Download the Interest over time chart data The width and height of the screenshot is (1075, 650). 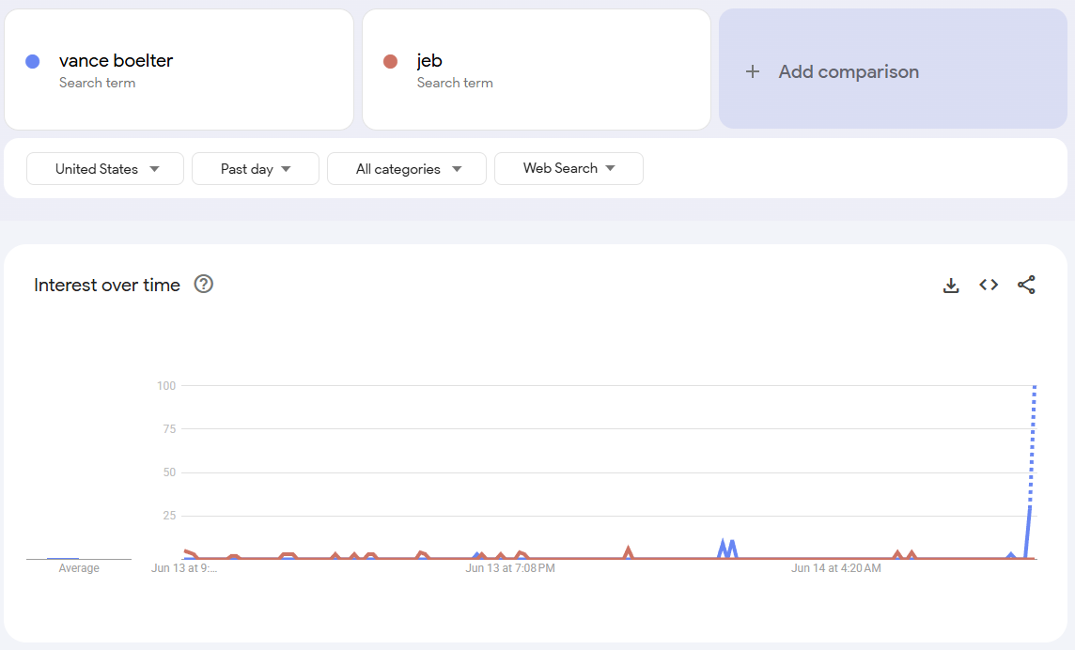pyautogui.click(x=951, y=286)
